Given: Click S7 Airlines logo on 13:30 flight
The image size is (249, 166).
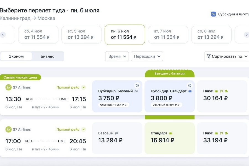Looking at the screenshot, I should [x=9, y=87].
